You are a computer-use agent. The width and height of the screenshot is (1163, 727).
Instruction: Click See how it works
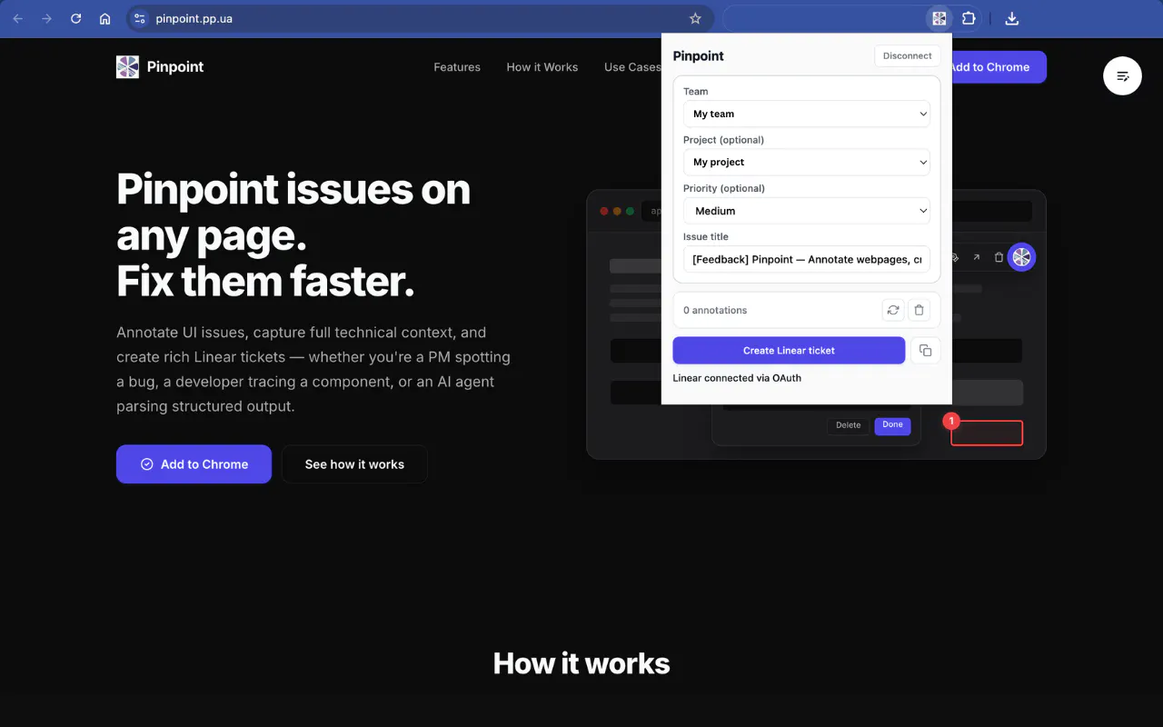click(354, 464)
